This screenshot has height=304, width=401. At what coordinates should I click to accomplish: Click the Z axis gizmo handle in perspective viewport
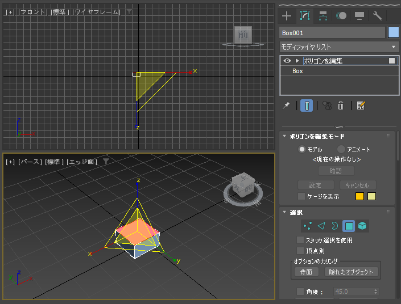pyautogui.click(x=138, y=184)
